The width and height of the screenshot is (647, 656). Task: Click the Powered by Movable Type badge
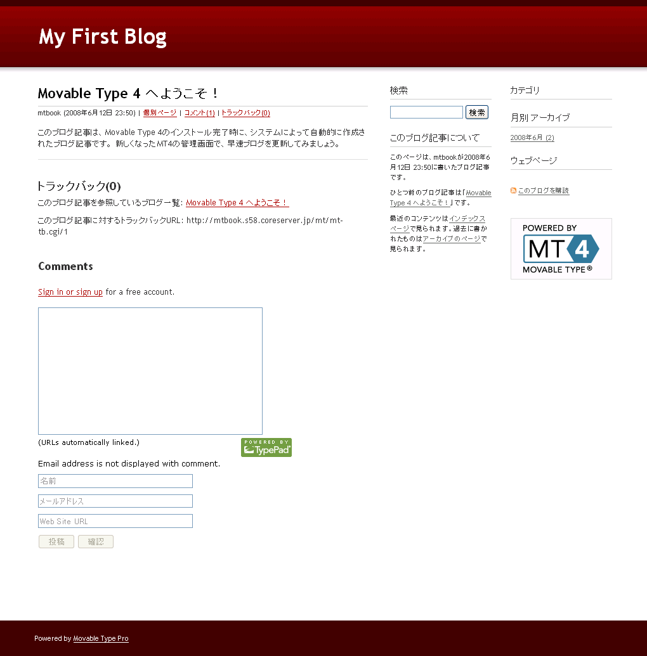tap(561, 248)
